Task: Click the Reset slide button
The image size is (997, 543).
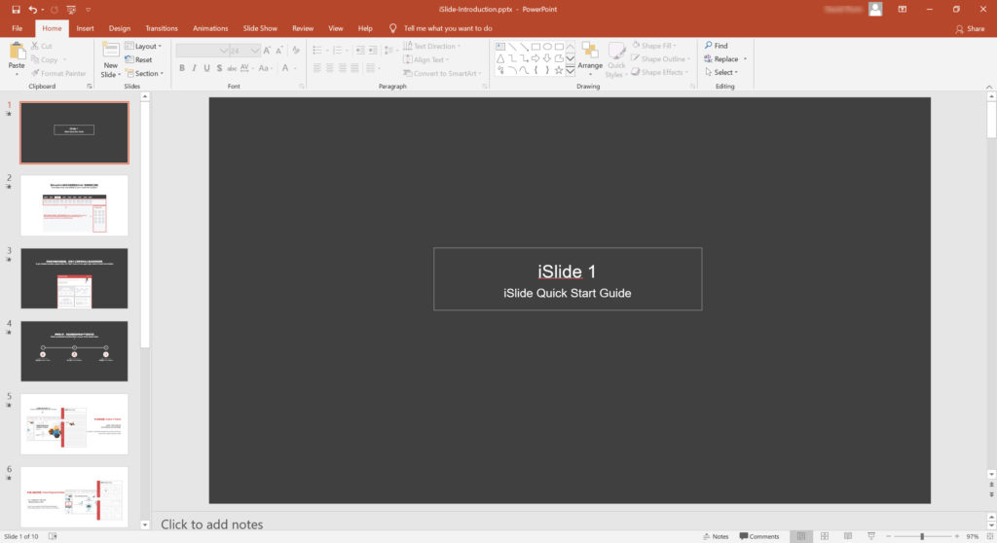Action: (138, 59)
